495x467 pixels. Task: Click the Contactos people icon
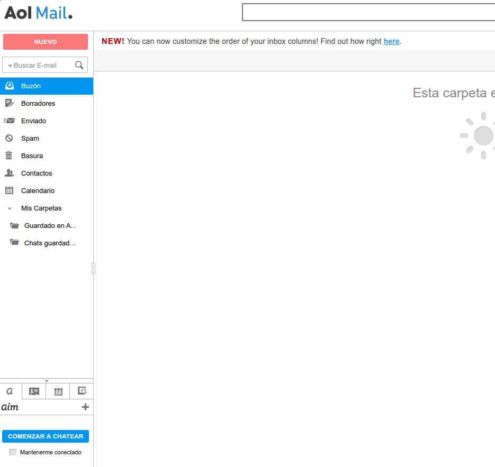(x=10, y=173)
